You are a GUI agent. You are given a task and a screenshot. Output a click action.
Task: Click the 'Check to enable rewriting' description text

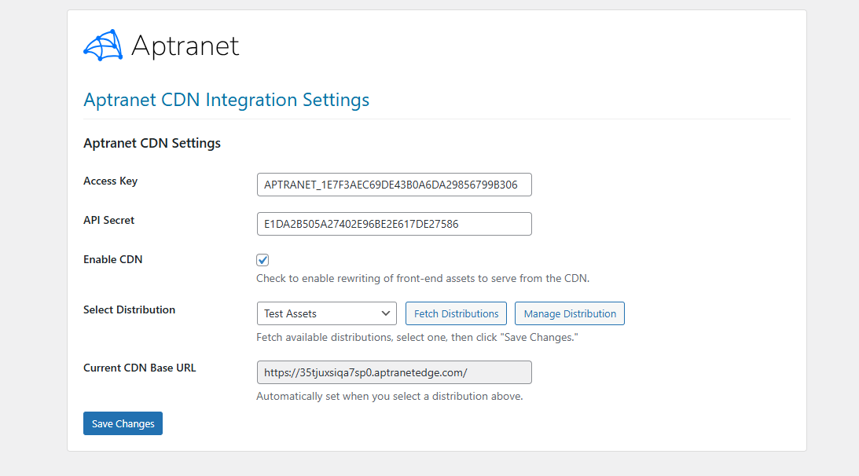(x=423, y=278)
